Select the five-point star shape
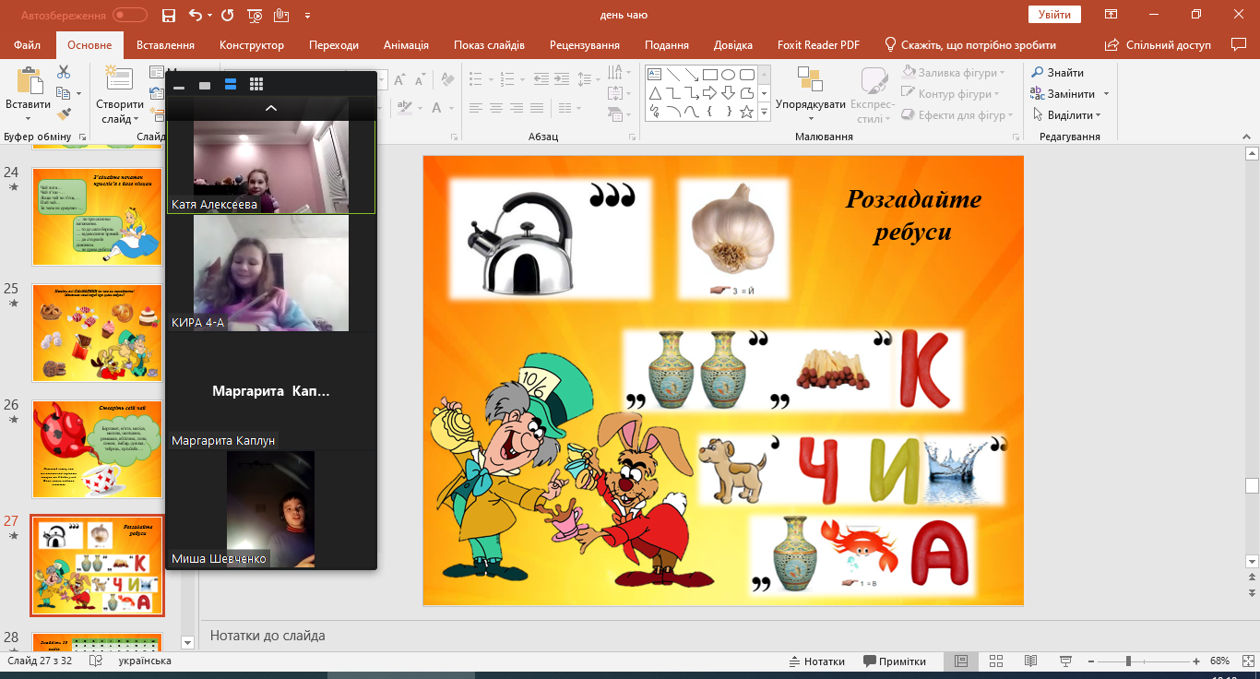 click(746, 112)
